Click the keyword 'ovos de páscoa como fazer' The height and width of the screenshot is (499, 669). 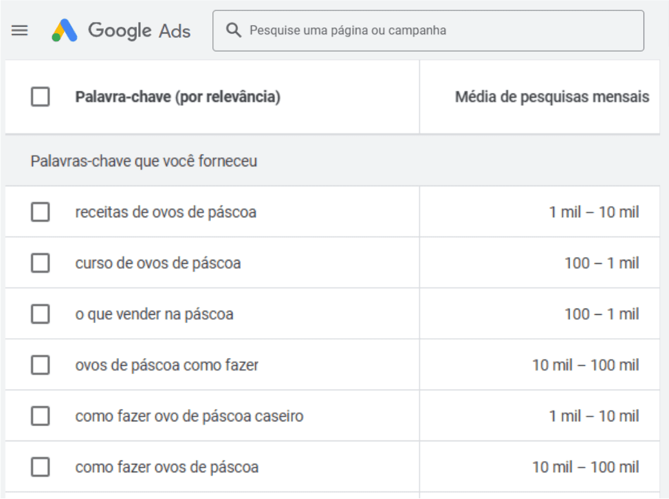167,365
